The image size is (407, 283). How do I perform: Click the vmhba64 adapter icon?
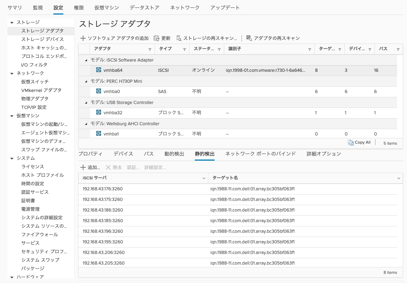(99, 70)
